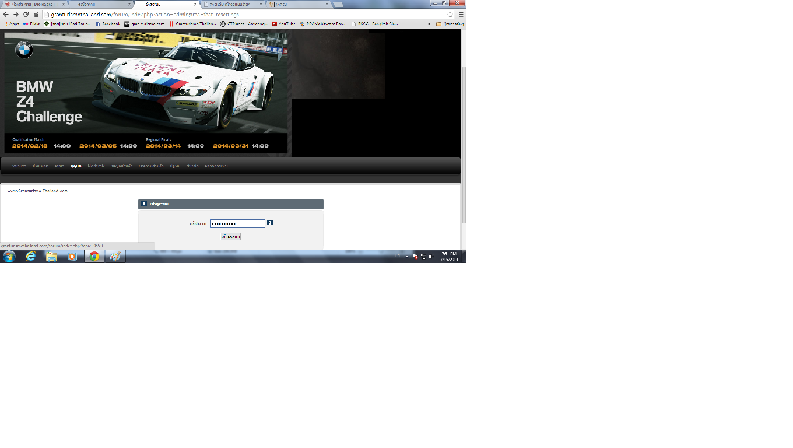The width and height of the screenshot is (793, 448).
Task: Launch Internet Explorer from the taskbar
Action: coord(30,257)
